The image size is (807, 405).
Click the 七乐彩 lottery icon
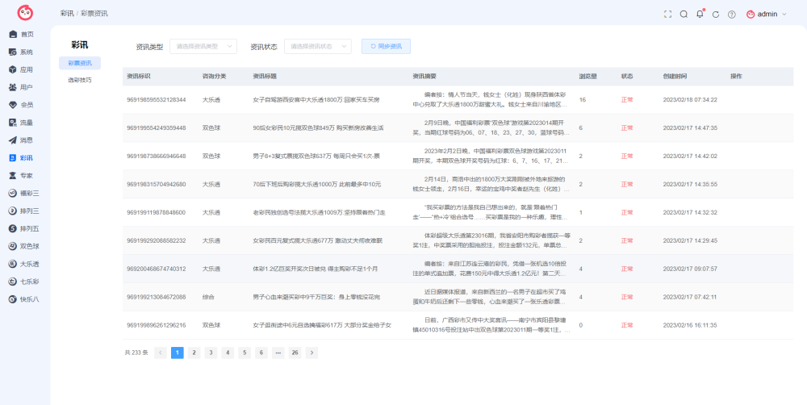(x=14, y=282)
